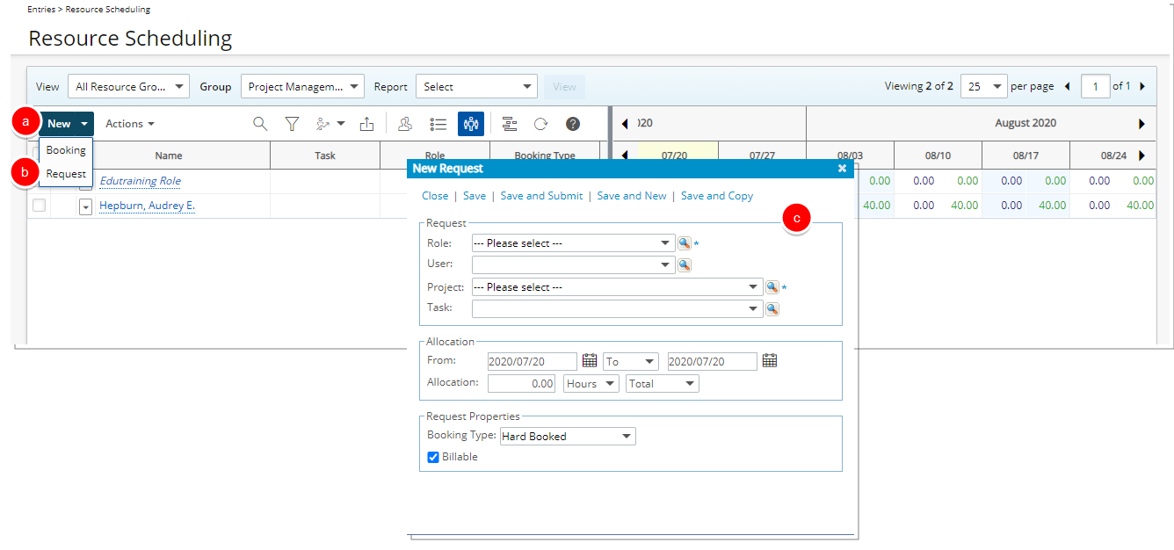1174x550 pixels.
Task: Open the To date range dropdown
Action: point(630,362)
